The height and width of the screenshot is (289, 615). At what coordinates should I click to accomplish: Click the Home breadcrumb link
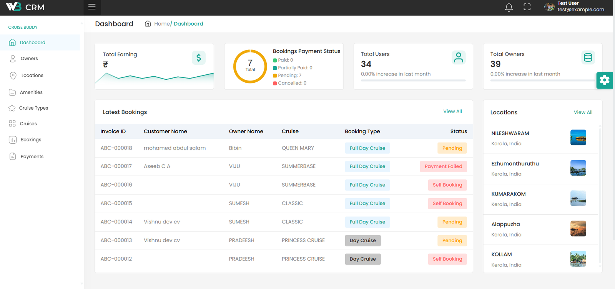click(162, 24)
